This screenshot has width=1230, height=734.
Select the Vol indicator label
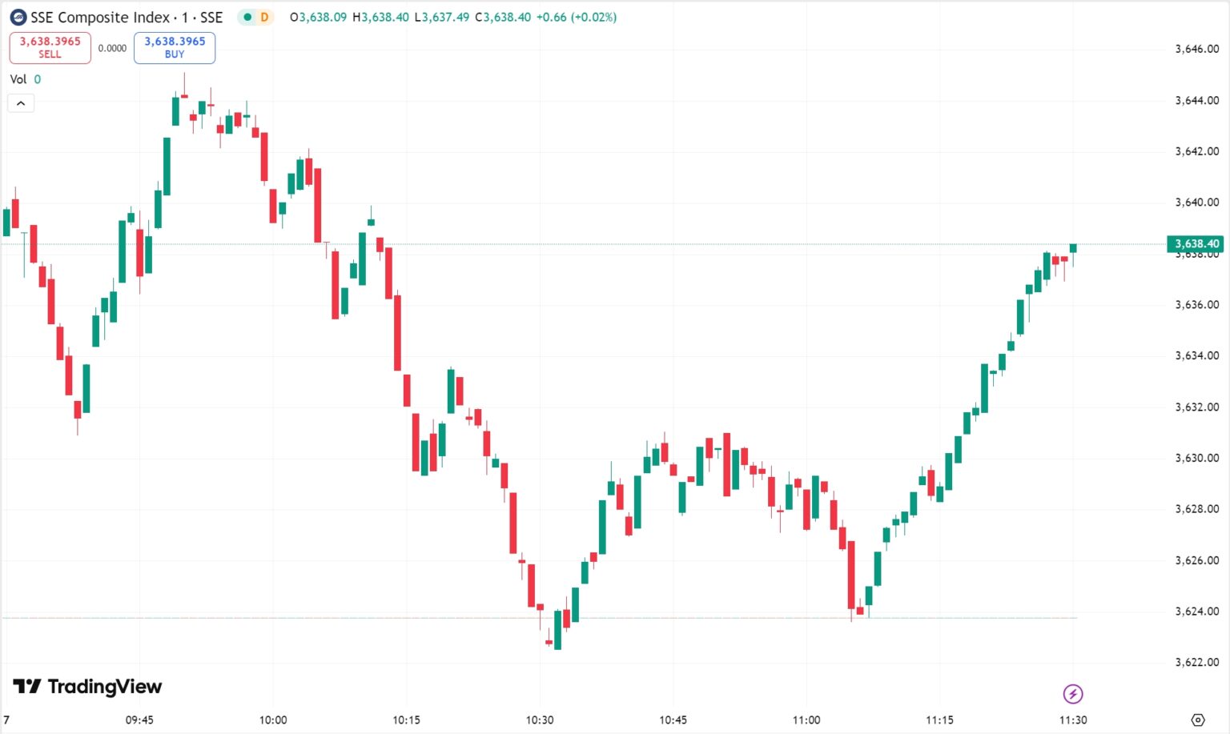[x=18, y=79]
